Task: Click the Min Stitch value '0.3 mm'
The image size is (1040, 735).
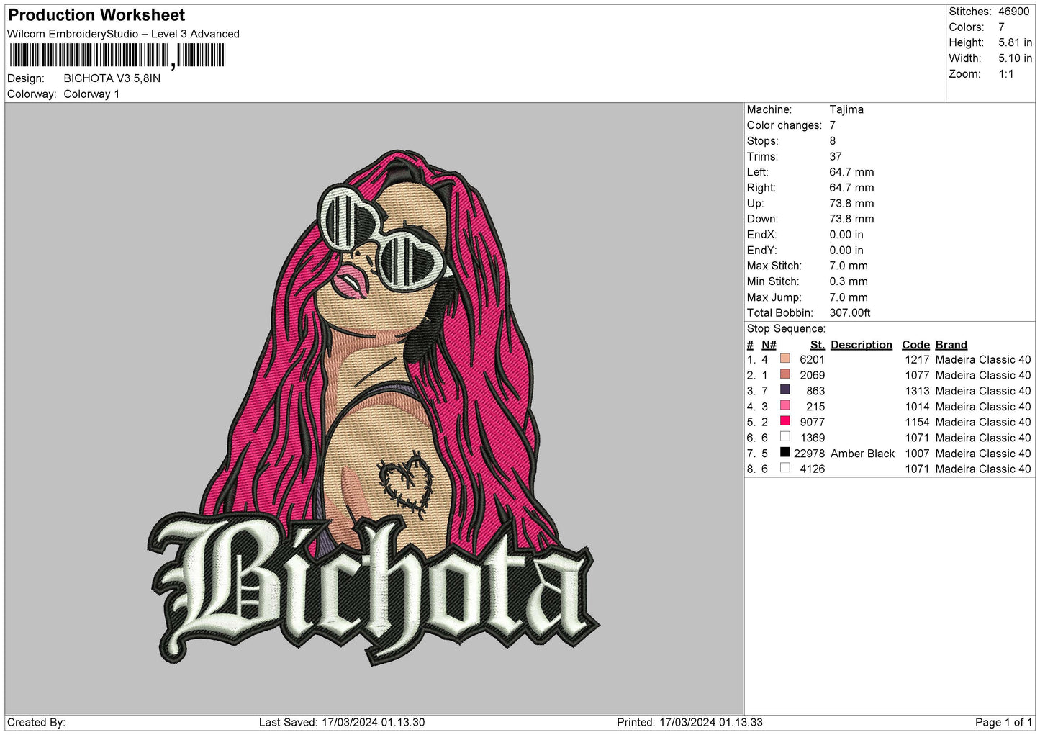Action: tap(849, 281)
